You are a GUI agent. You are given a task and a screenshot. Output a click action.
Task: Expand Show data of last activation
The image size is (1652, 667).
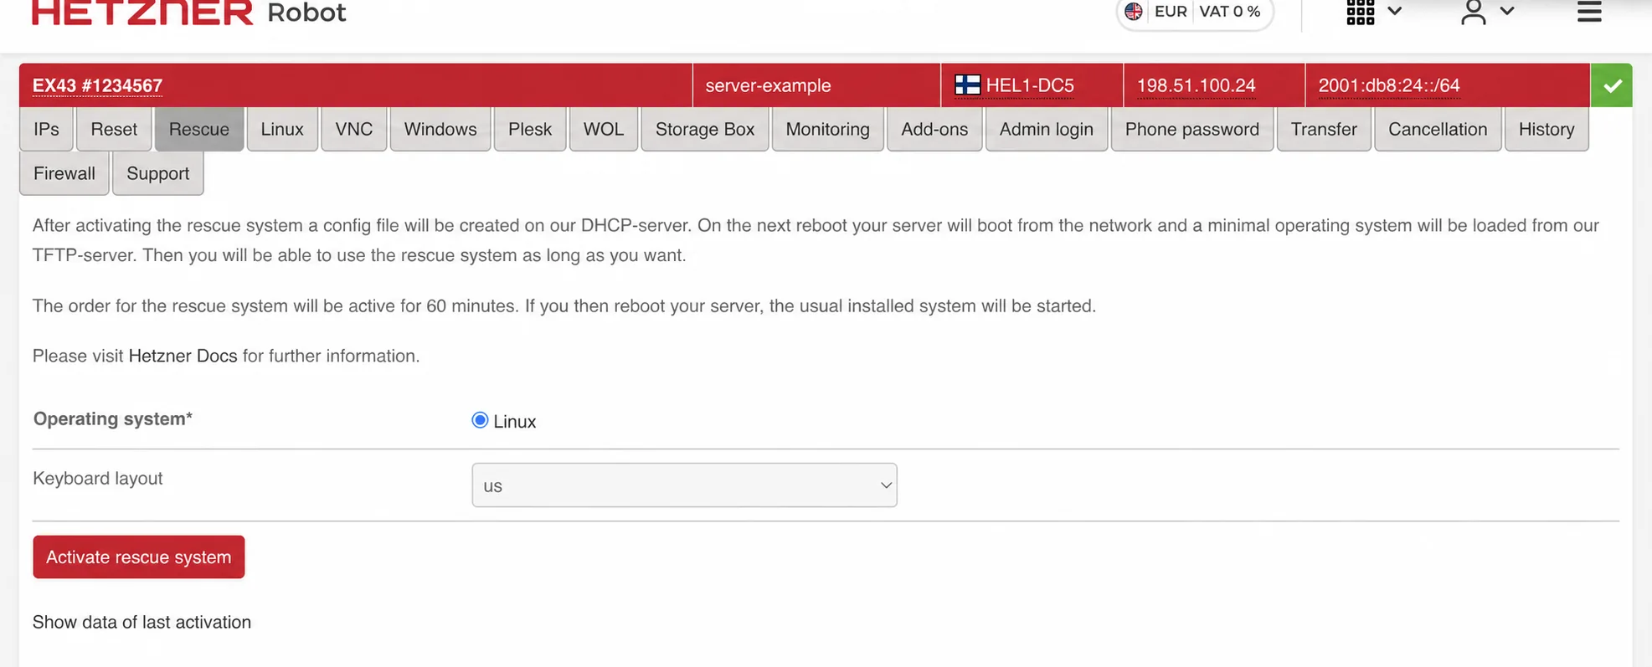click(142, 622)
